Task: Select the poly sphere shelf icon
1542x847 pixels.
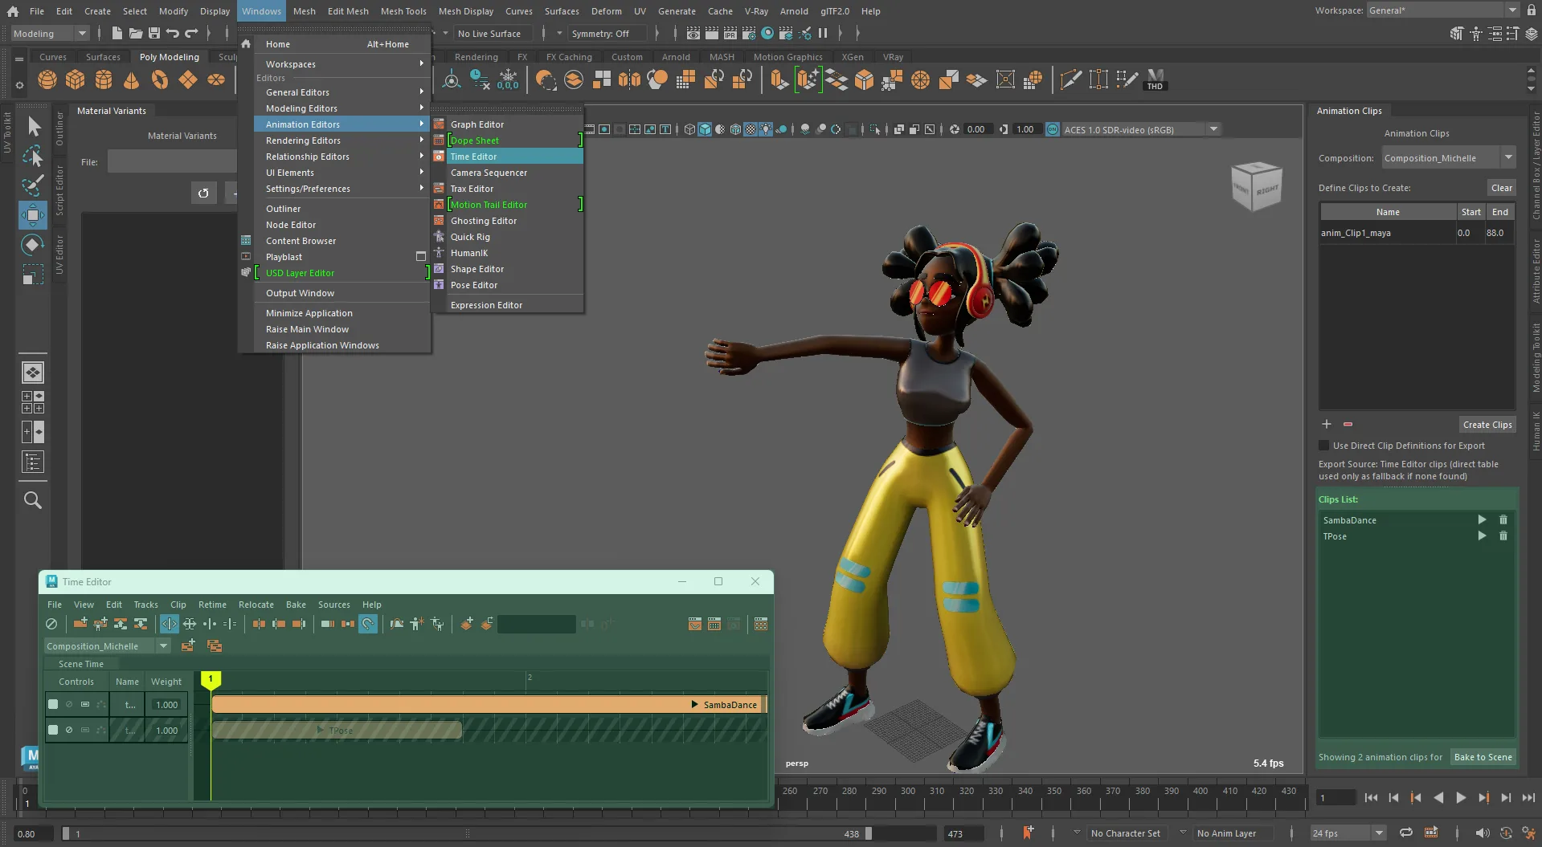Action: [47, 79]
